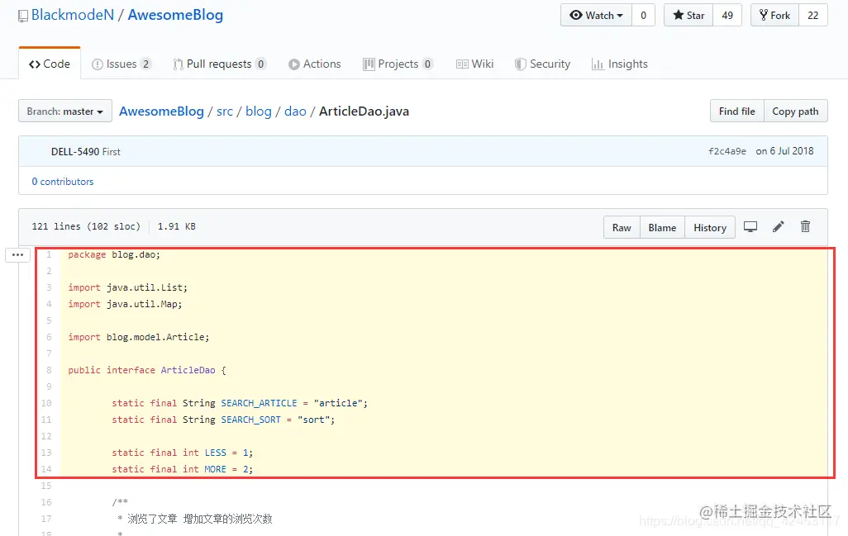
Task: Click the SEARCH_ARTICLE constant line
Action: pos(240,403)
